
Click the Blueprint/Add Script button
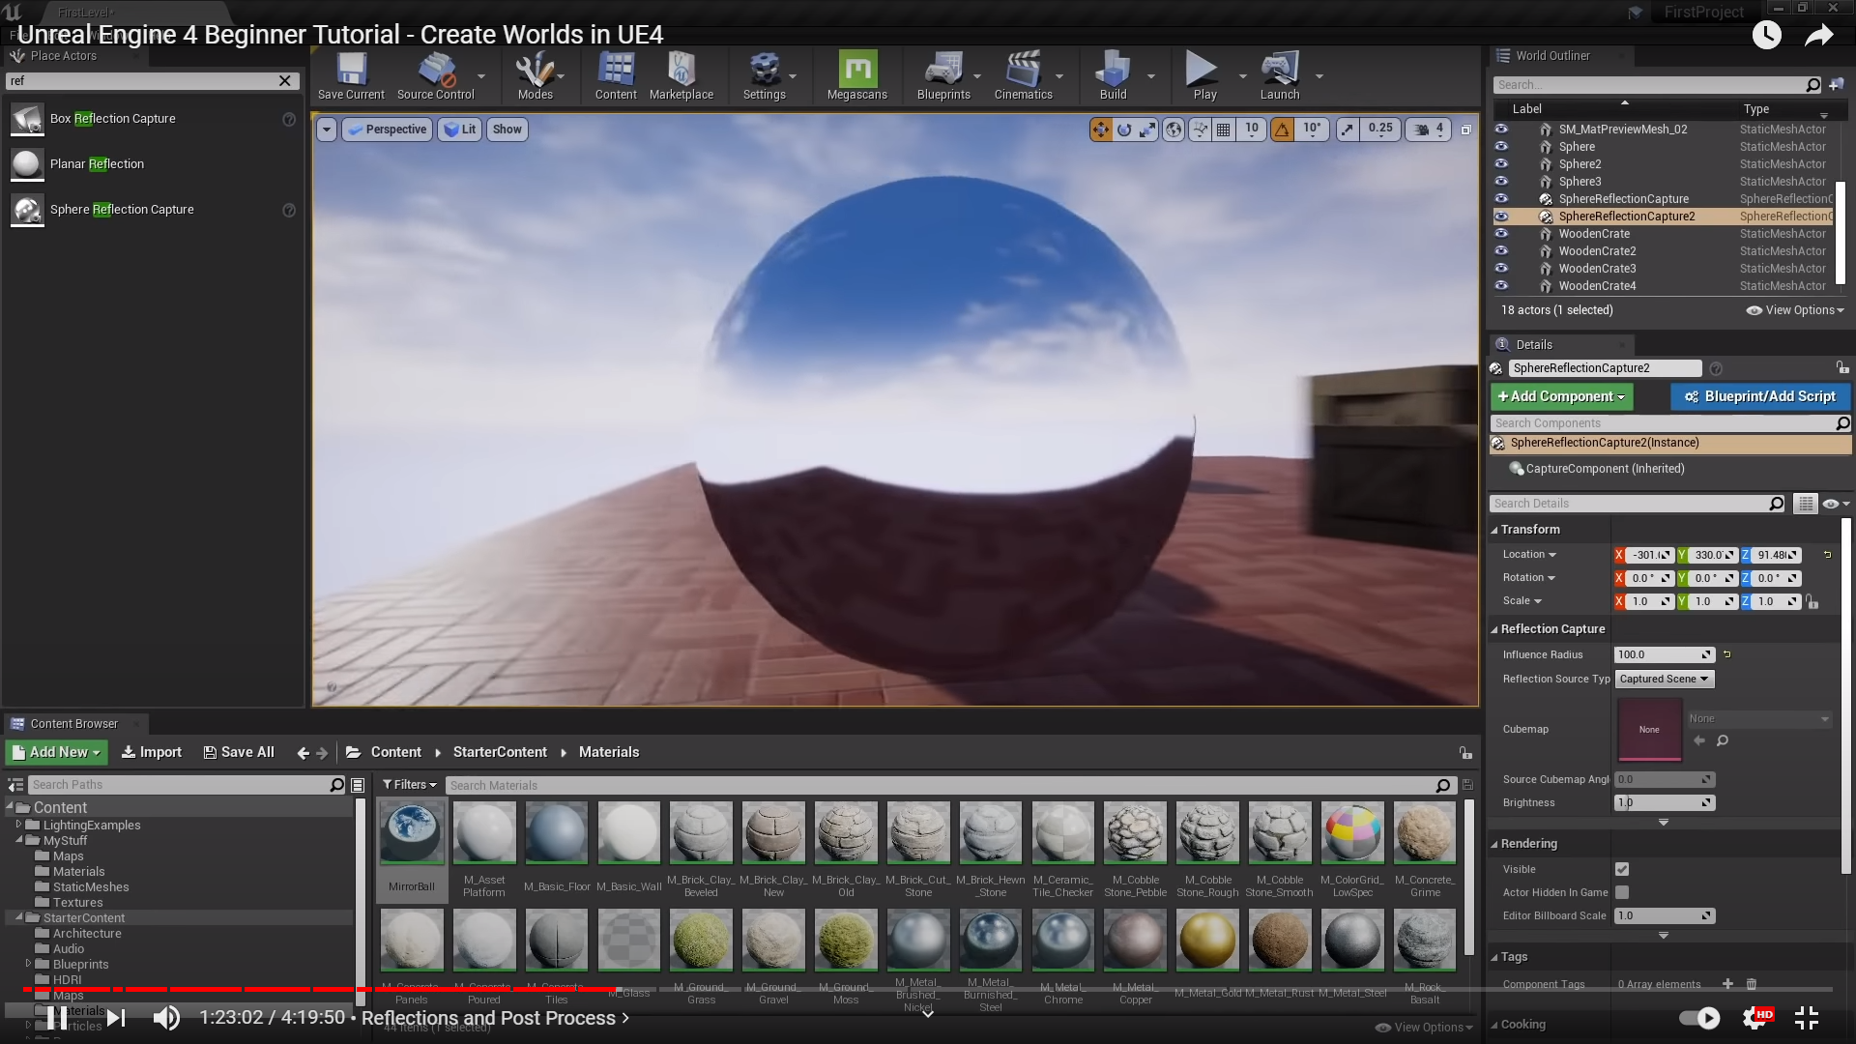point(1759,396)
